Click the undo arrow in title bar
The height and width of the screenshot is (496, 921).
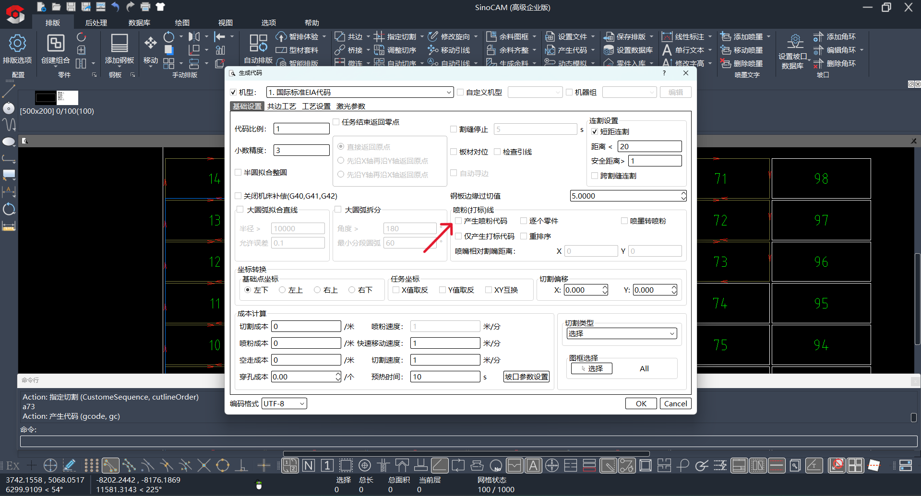click(115, 7)
